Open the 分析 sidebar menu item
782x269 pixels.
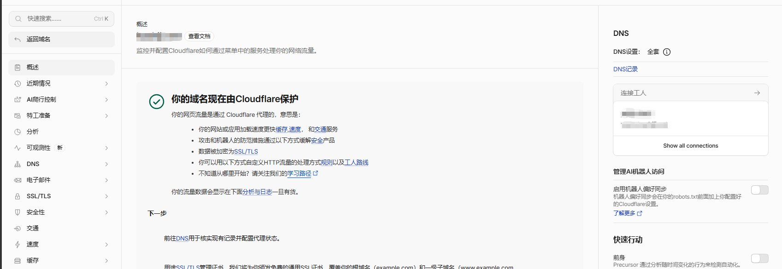[61, 132]
